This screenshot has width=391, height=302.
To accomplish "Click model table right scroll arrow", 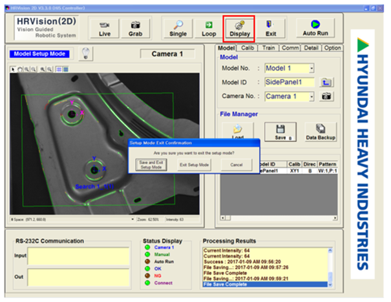I will [335, 218].
